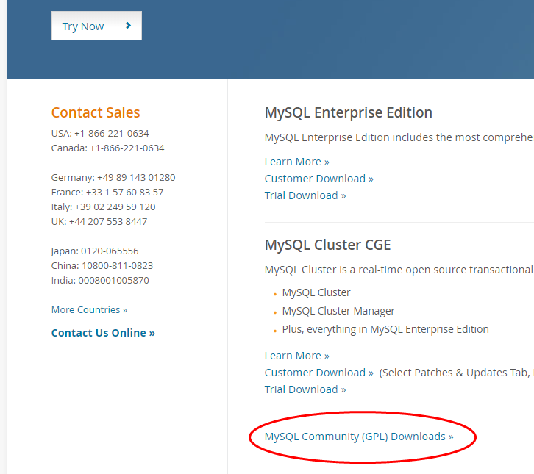Click the MySQL Cluster CGE heading

(x=327, y=245)
